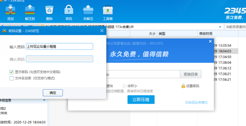Image resolution: width=246 pixels, height=126 pixels.
Task: Select the row modified at 18:04:03
Action: click(x=226, y=51)
